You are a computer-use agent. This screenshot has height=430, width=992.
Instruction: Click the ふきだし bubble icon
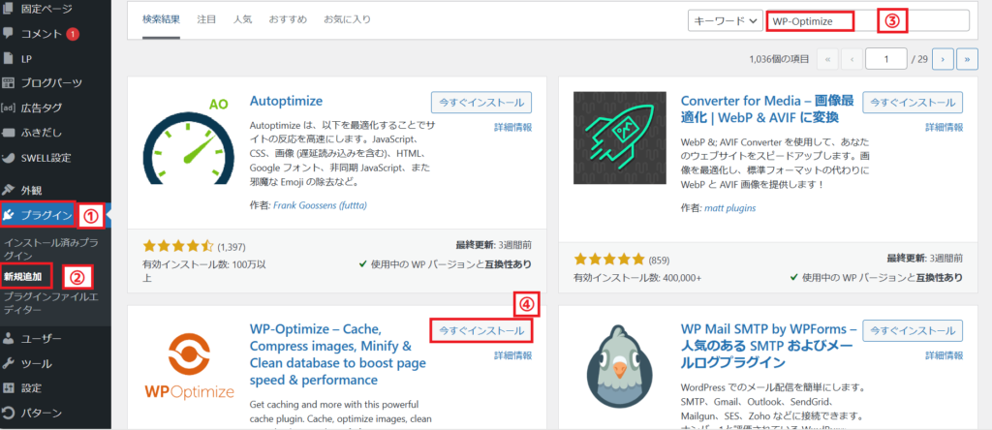tap(8, 133)
